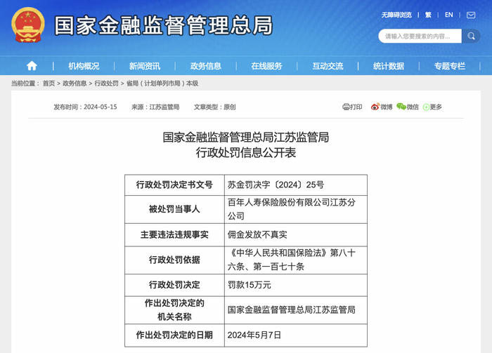Click the search magnifier button

coord(471,36)
